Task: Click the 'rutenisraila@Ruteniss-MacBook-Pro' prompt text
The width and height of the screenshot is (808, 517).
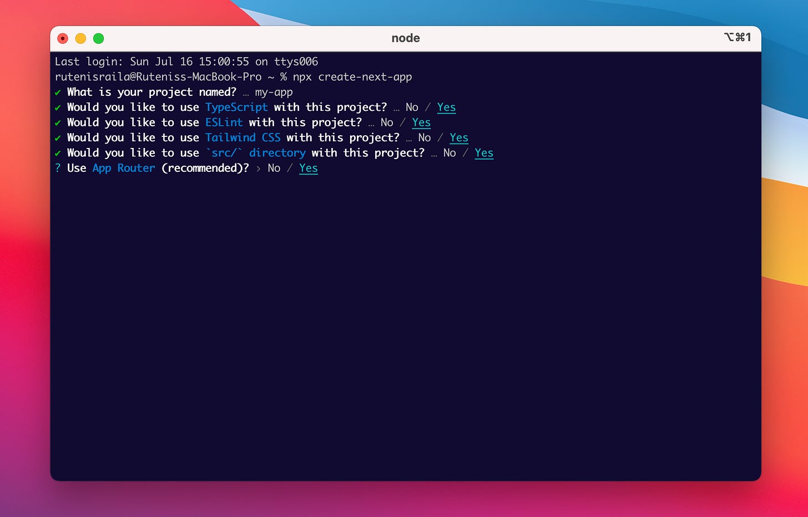Action: [x=158, y=77]
